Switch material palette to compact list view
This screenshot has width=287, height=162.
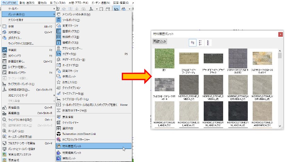[208, 43]
